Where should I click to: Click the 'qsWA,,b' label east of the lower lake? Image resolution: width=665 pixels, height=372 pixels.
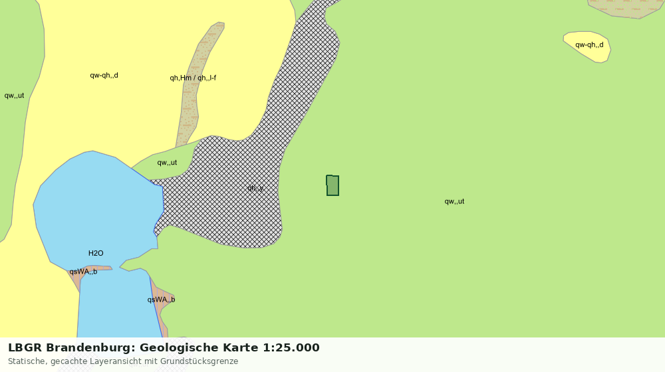161,300
